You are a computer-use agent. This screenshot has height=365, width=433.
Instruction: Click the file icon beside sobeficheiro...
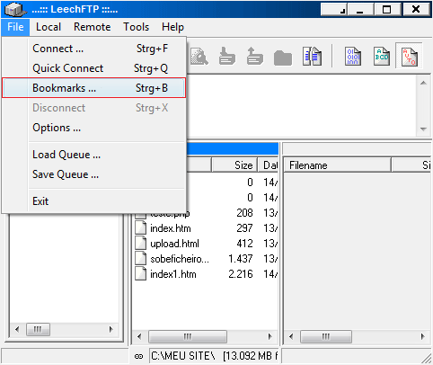[141, 259]
